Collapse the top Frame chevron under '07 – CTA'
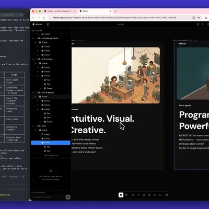Image resolution: width=209 pixels, height=209 pixels. click(x=36, y=130)
